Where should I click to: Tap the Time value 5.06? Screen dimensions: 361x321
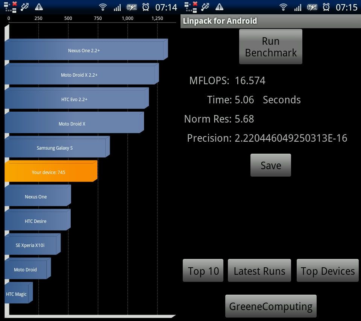pyautogui.click(x=244, y=100)
